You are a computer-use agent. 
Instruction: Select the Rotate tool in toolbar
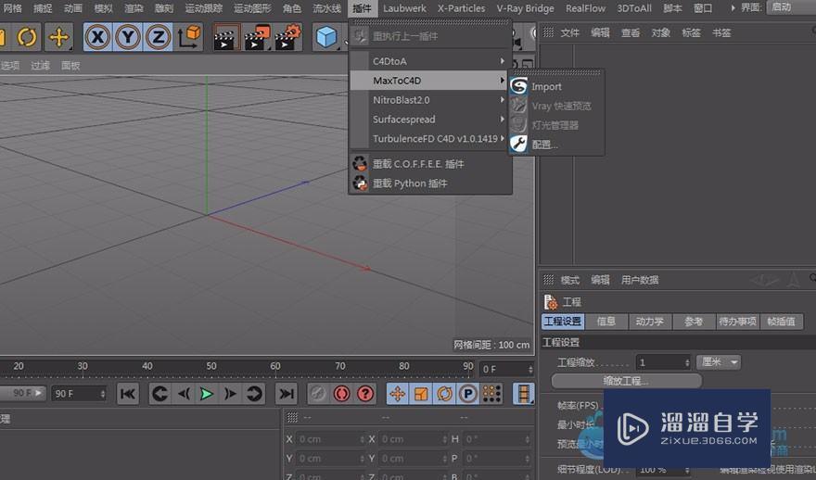point(27,37)
